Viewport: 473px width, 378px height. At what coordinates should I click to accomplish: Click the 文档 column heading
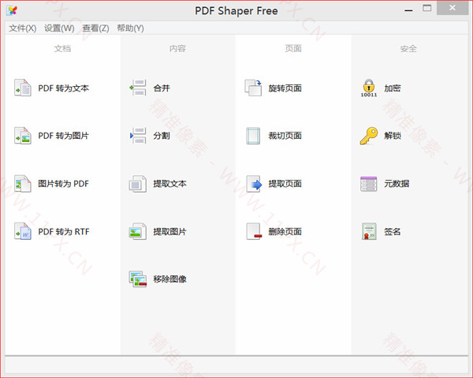[62, 48]
